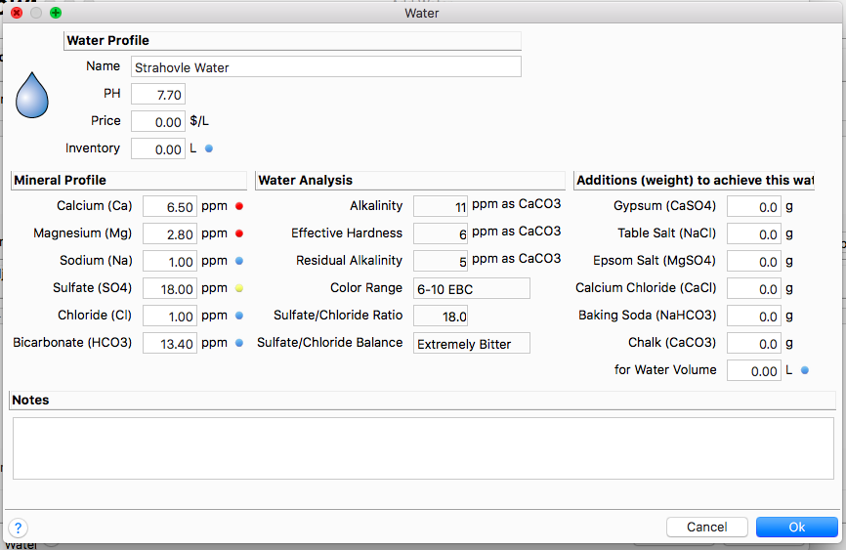The width and height of the screenshot is (846, 550).
Task: Click the red indicator next to Magnesium
Action: tap(239, 234)
